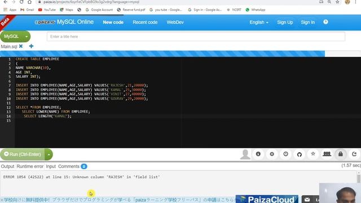Screen dimensions: 361x203
Task: Select the Main.sql file tab
Action: pyautogui.click(x=9, y=46)
